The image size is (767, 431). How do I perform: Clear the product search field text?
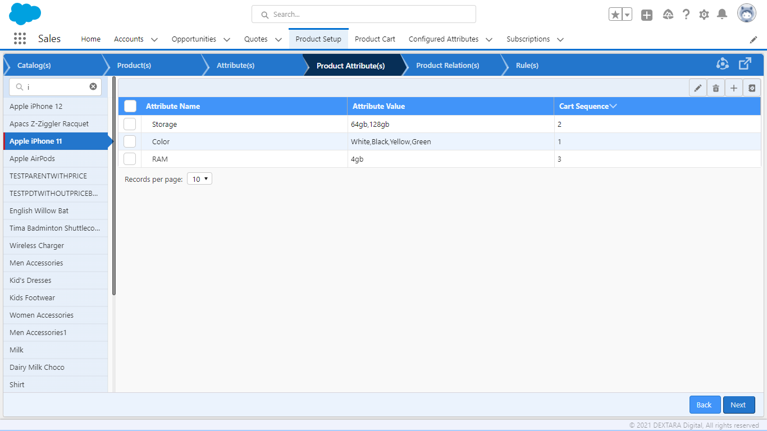click(x=93, y=87)
